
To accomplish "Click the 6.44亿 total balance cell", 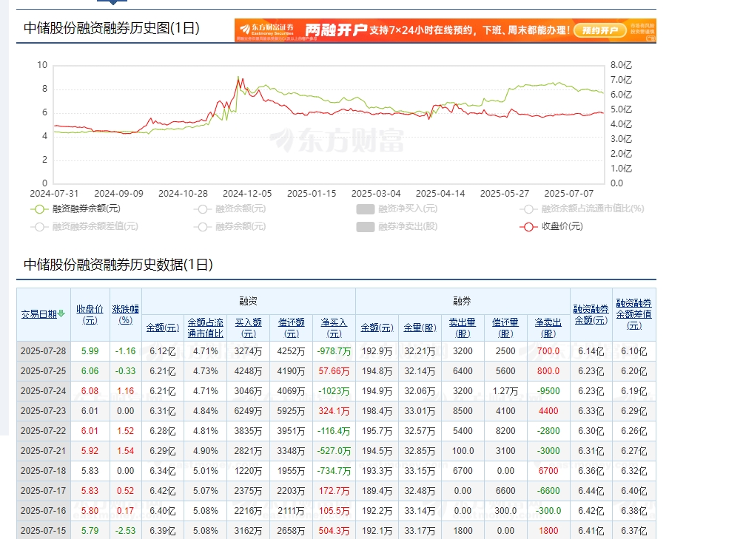I will click(x=591, y=491).
